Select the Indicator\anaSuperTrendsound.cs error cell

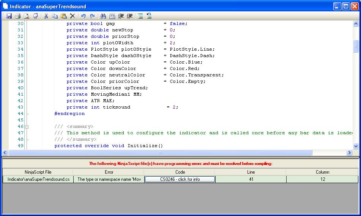tap(38, 179)
